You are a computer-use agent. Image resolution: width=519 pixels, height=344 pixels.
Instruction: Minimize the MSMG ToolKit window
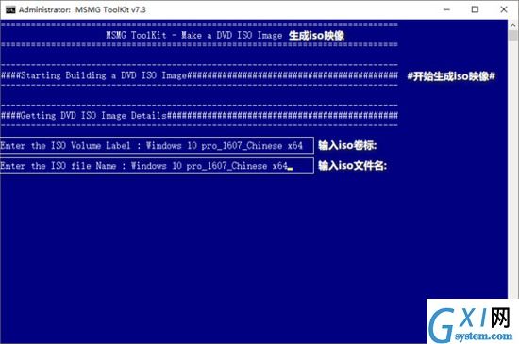446,9
